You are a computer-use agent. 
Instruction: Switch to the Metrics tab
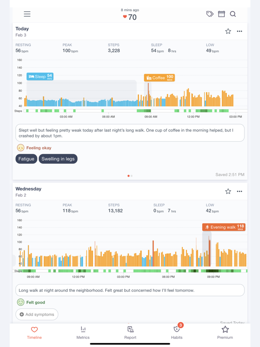(x=83, y=333)
